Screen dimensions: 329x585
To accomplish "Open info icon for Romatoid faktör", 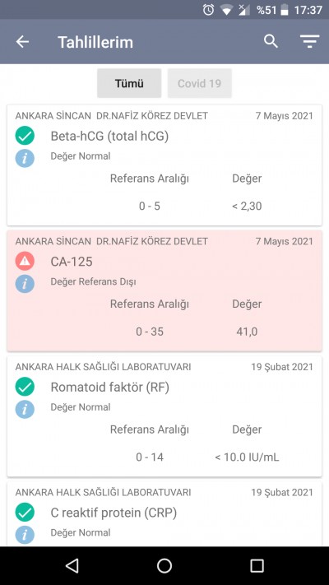I will tap(25, 409).
